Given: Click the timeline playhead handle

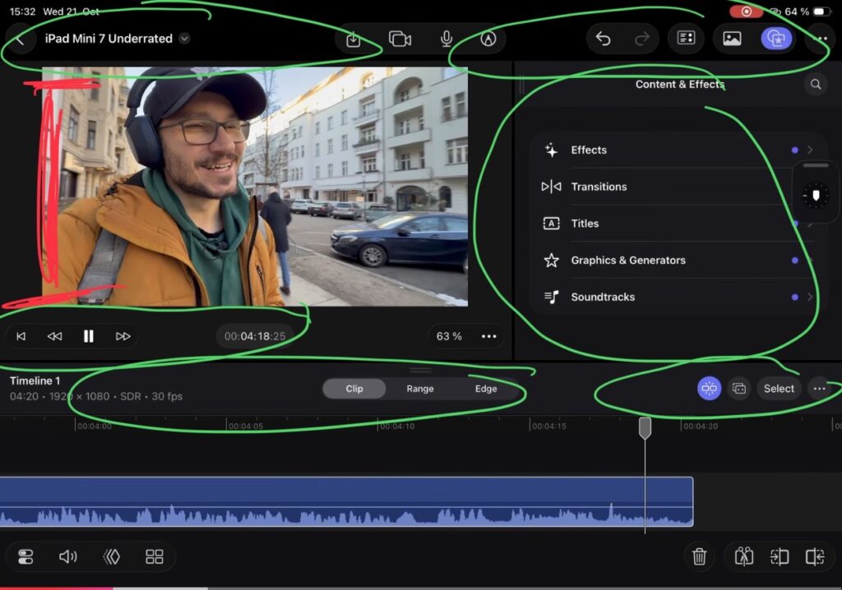Looking at the screenshot, I should (645, 428).
